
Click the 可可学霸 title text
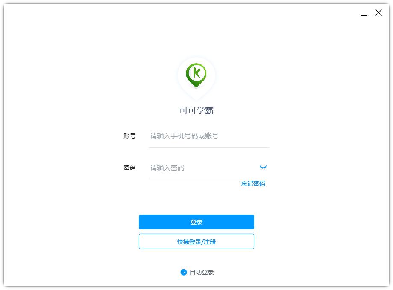coord(196,110)
